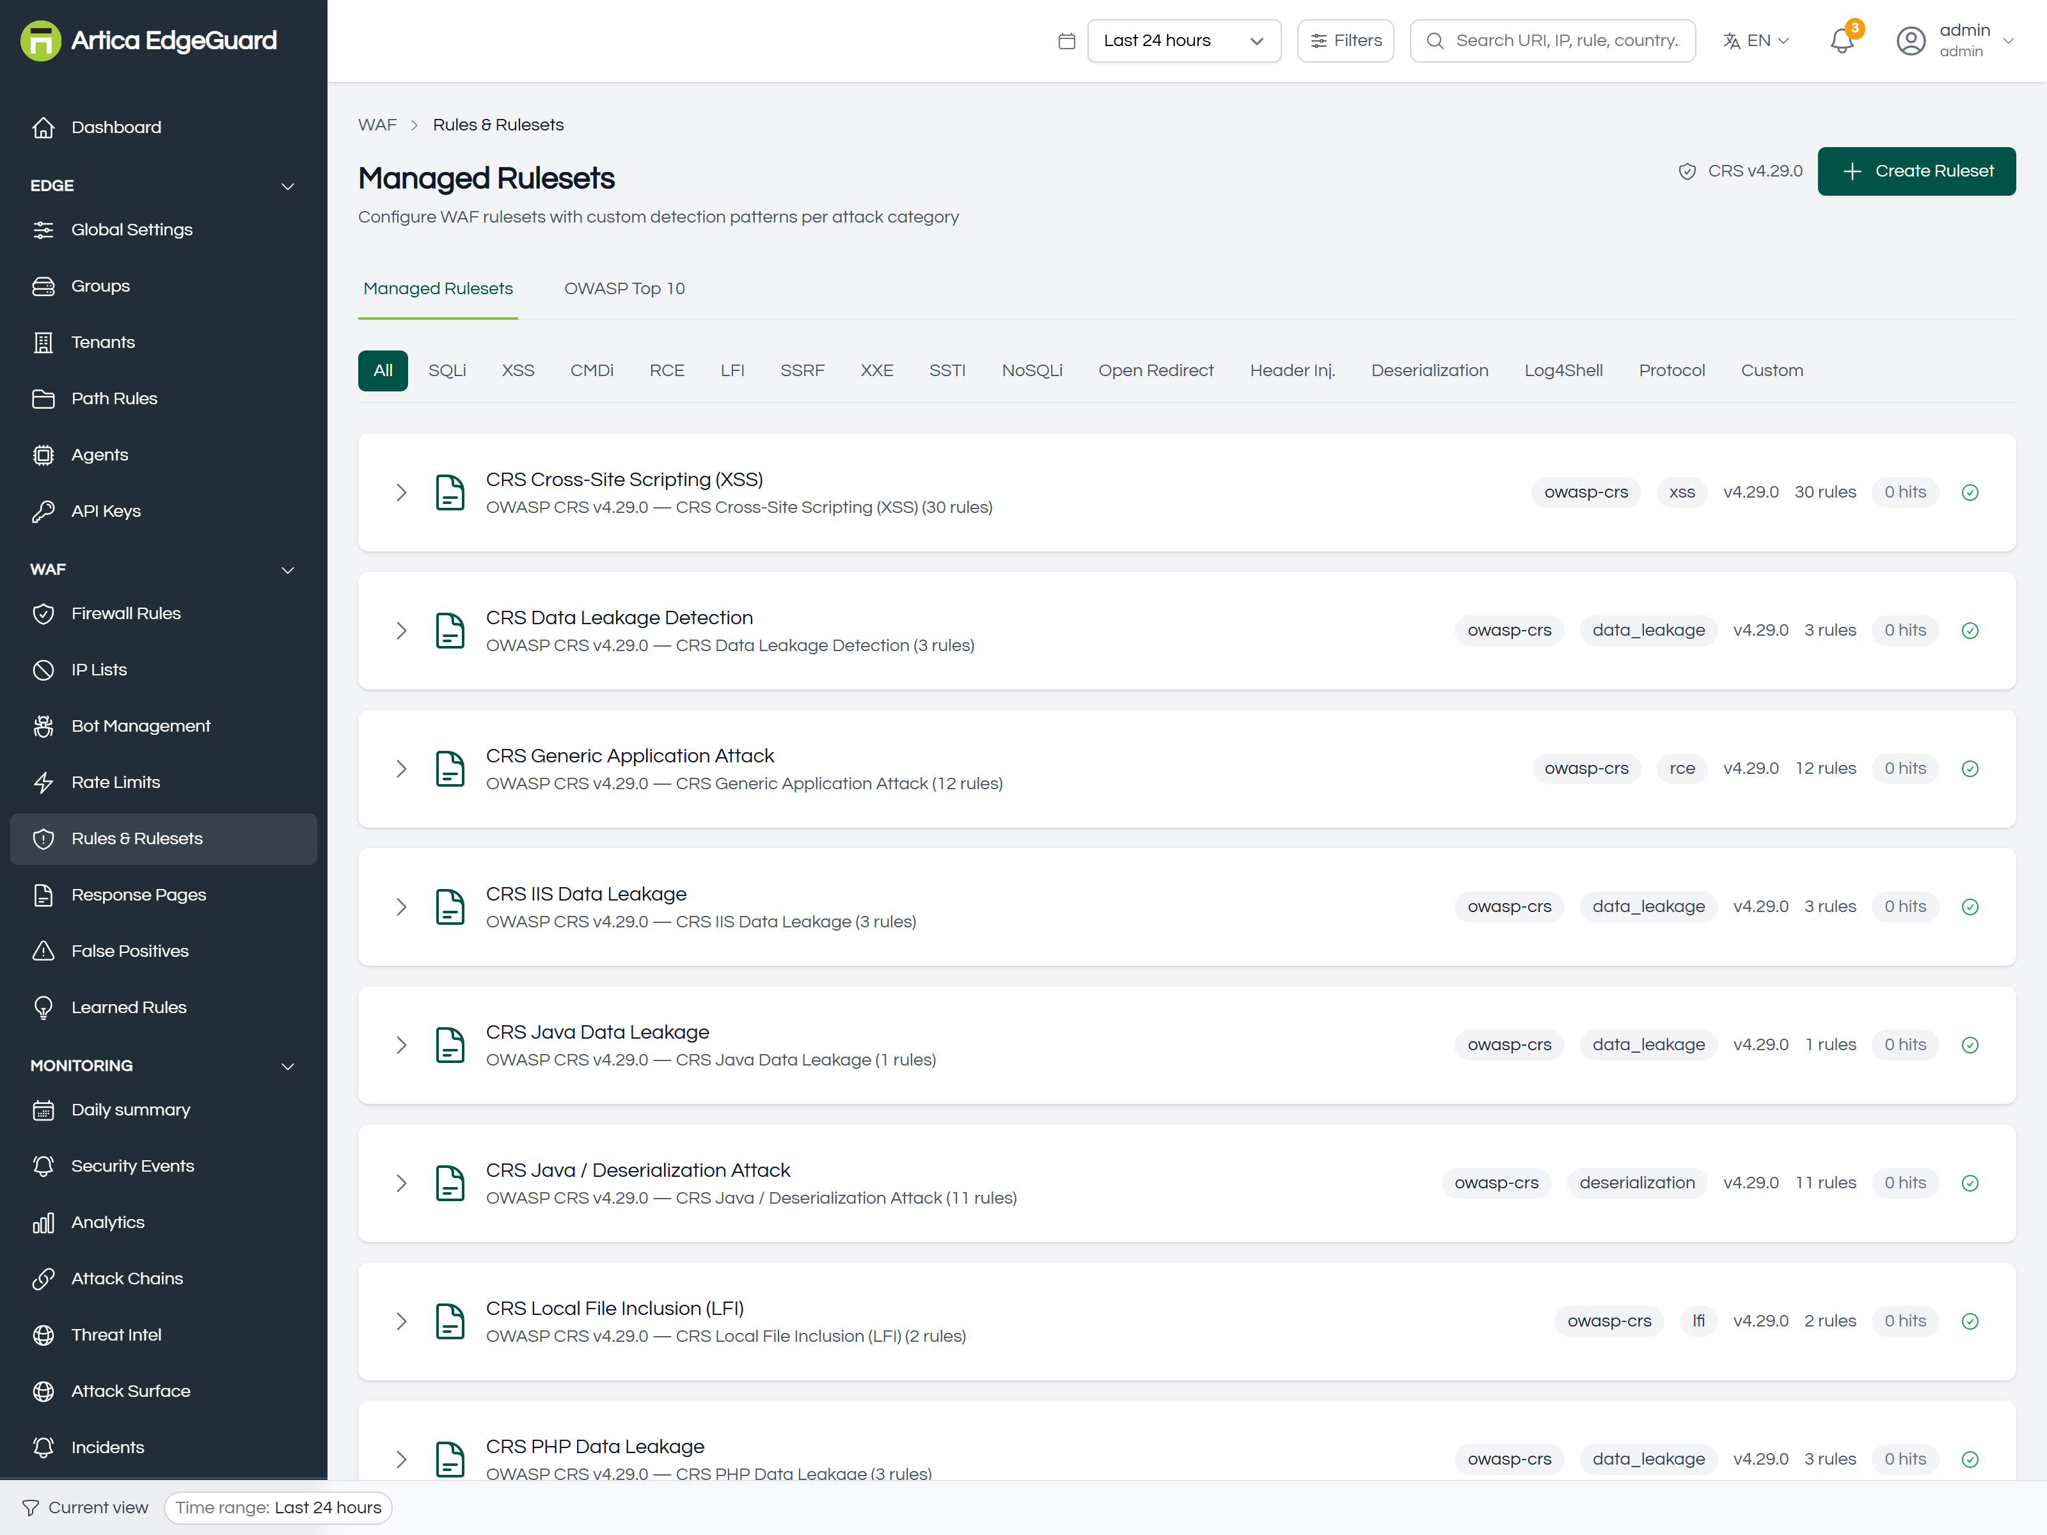
Task: Click the enabled status icon for CRS IIS Data Leakage
Action: [x=1970, y=907]
